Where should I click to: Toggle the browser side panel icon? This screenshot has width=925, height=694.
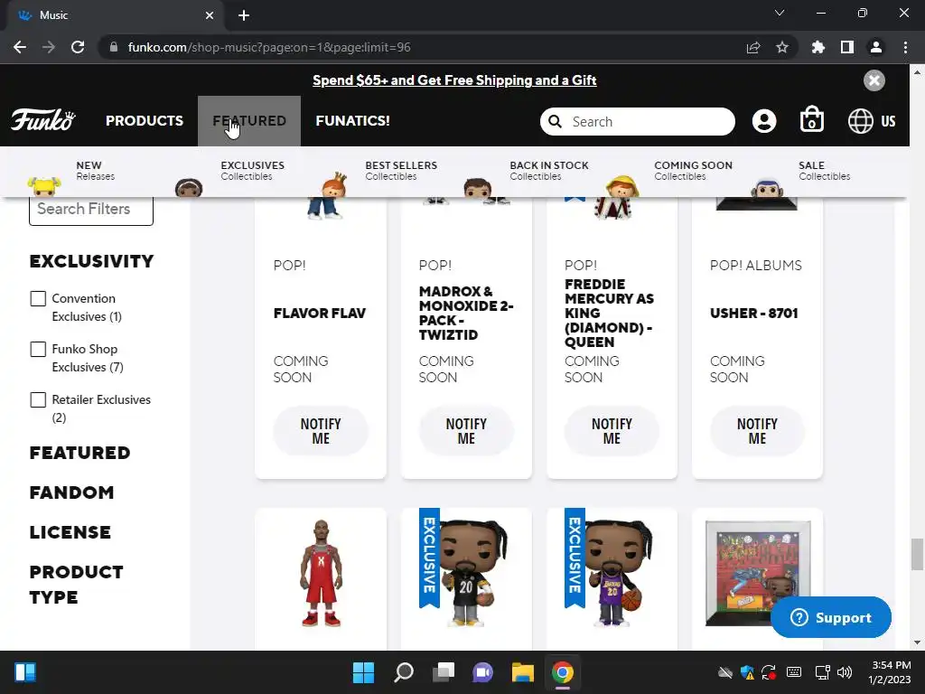tap(847, 47)
